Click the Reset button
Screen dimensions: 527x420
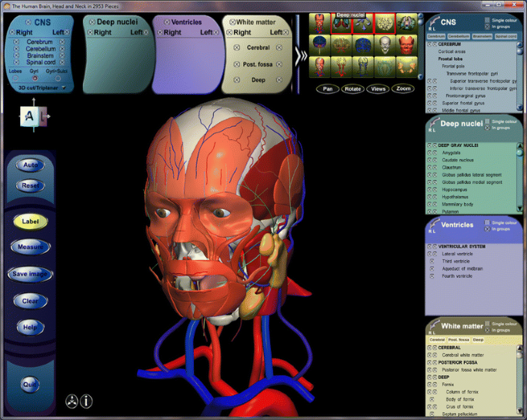point(30,185)
